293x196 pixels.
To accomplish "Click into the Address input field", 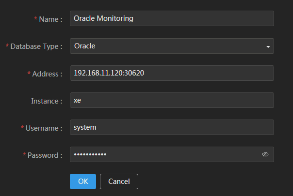I will (172, 73).
